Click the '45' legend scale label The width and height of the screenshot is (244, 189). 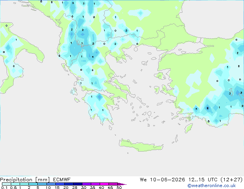pos(110,187)
